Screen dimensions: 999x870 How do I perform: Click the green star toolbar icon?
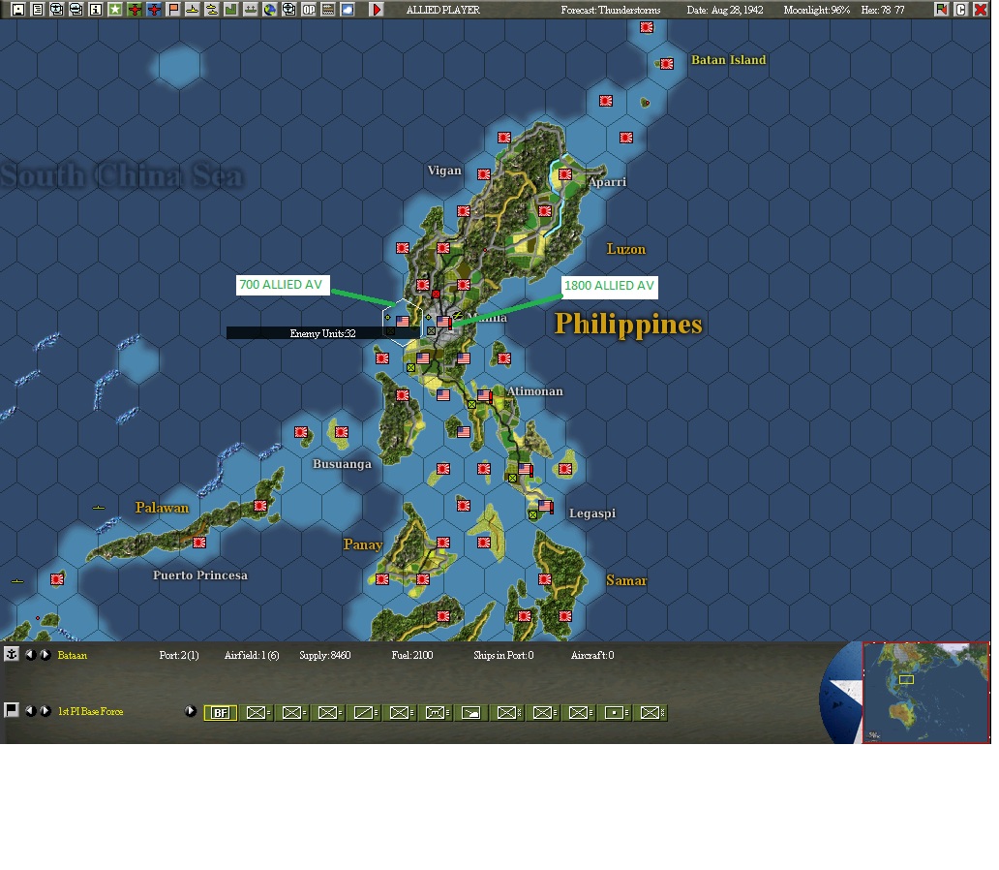(x=114, y=10)
